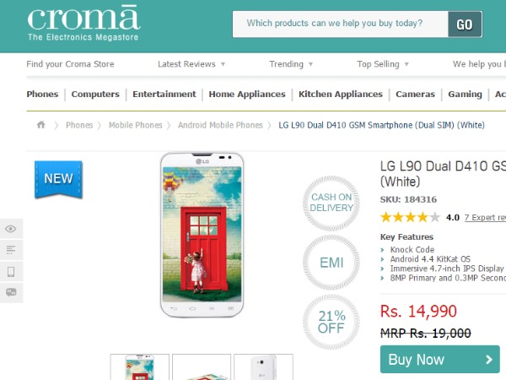Open the Computers menu
This screenshot has width=506, height=380.
(95, 95)
